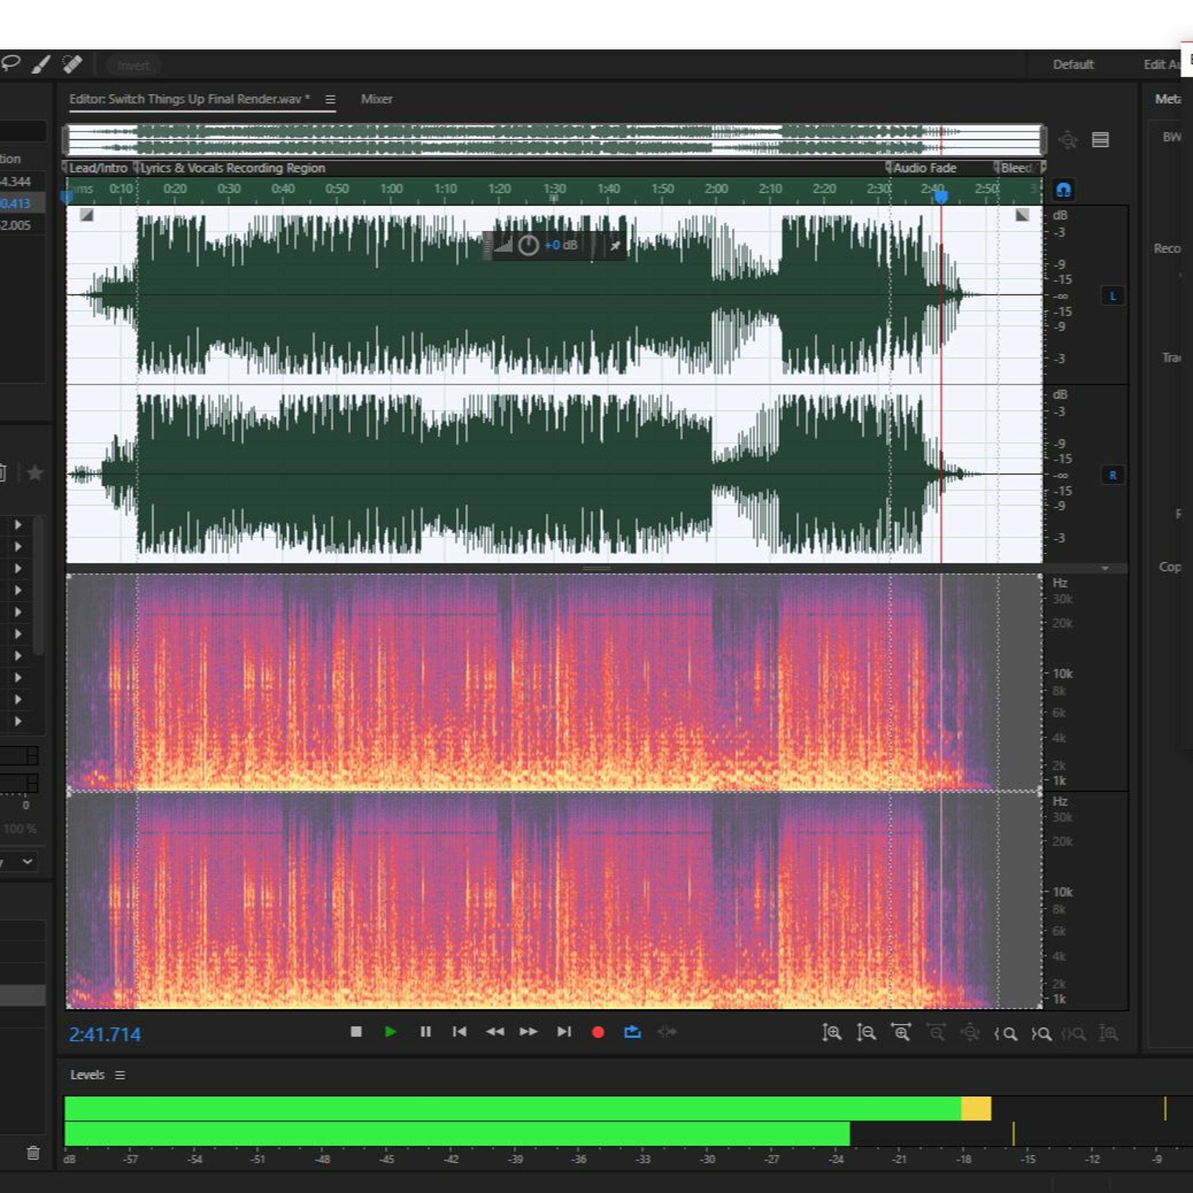
Task: Toggle the star favorite icon in left panel
Action: click(35, 473)
